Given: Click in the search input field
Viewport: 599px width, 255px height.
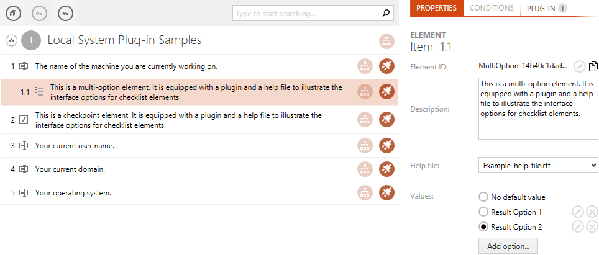Looking at the screenshot, I should (x=307, y=14).
